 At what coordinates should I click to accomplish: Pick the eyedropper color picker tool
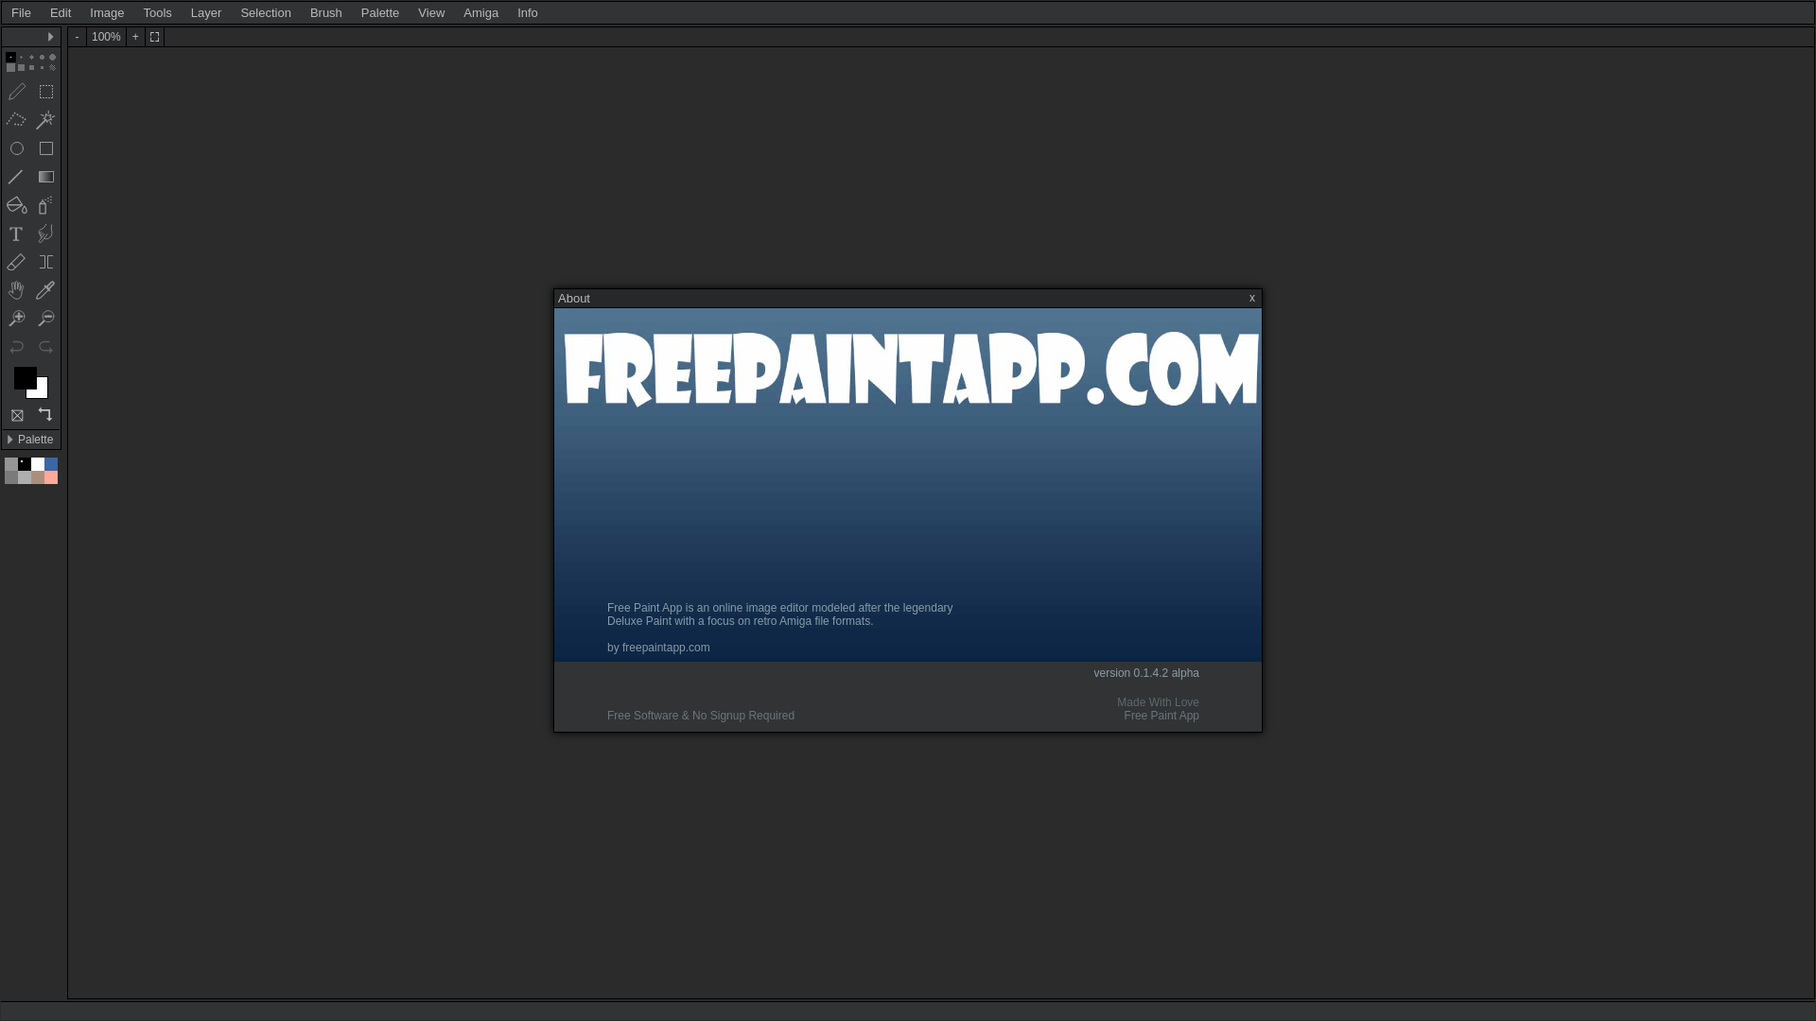45,290
